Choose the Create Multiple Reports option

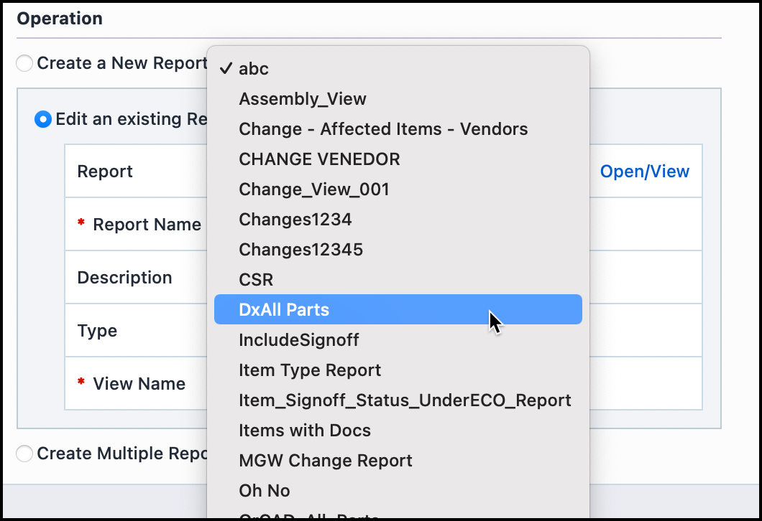24,453
